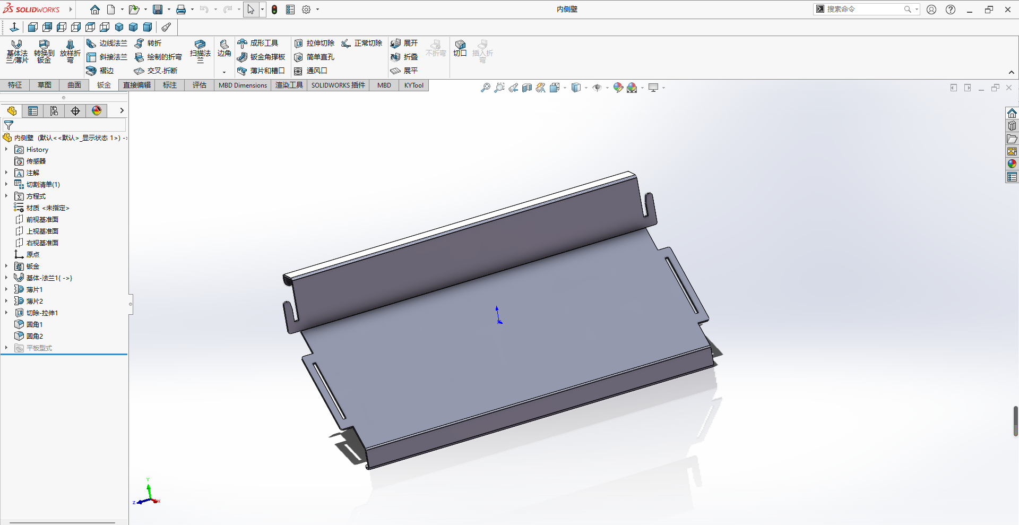Screen dimensions: 1019x525
Task: Collapse the ribbon with the chevron
Action: tap(1012, 73)
